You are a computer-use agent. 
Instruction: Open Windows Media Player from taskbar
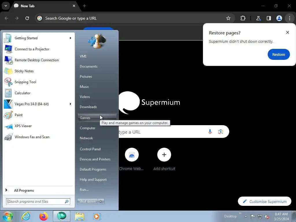coord(97,216)
